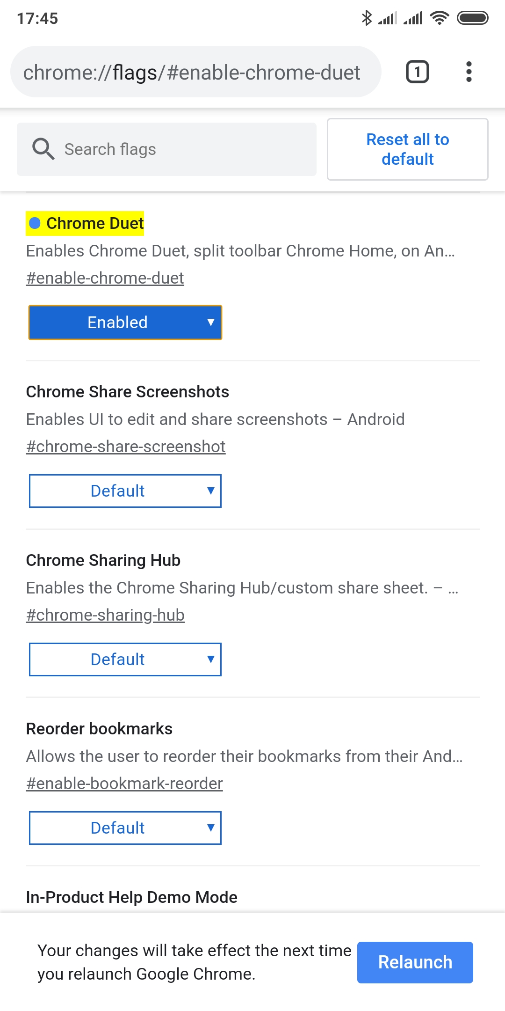Tap the Wi-Fi status icon
Screen dimensions: 505x1011
pos(439,18)
